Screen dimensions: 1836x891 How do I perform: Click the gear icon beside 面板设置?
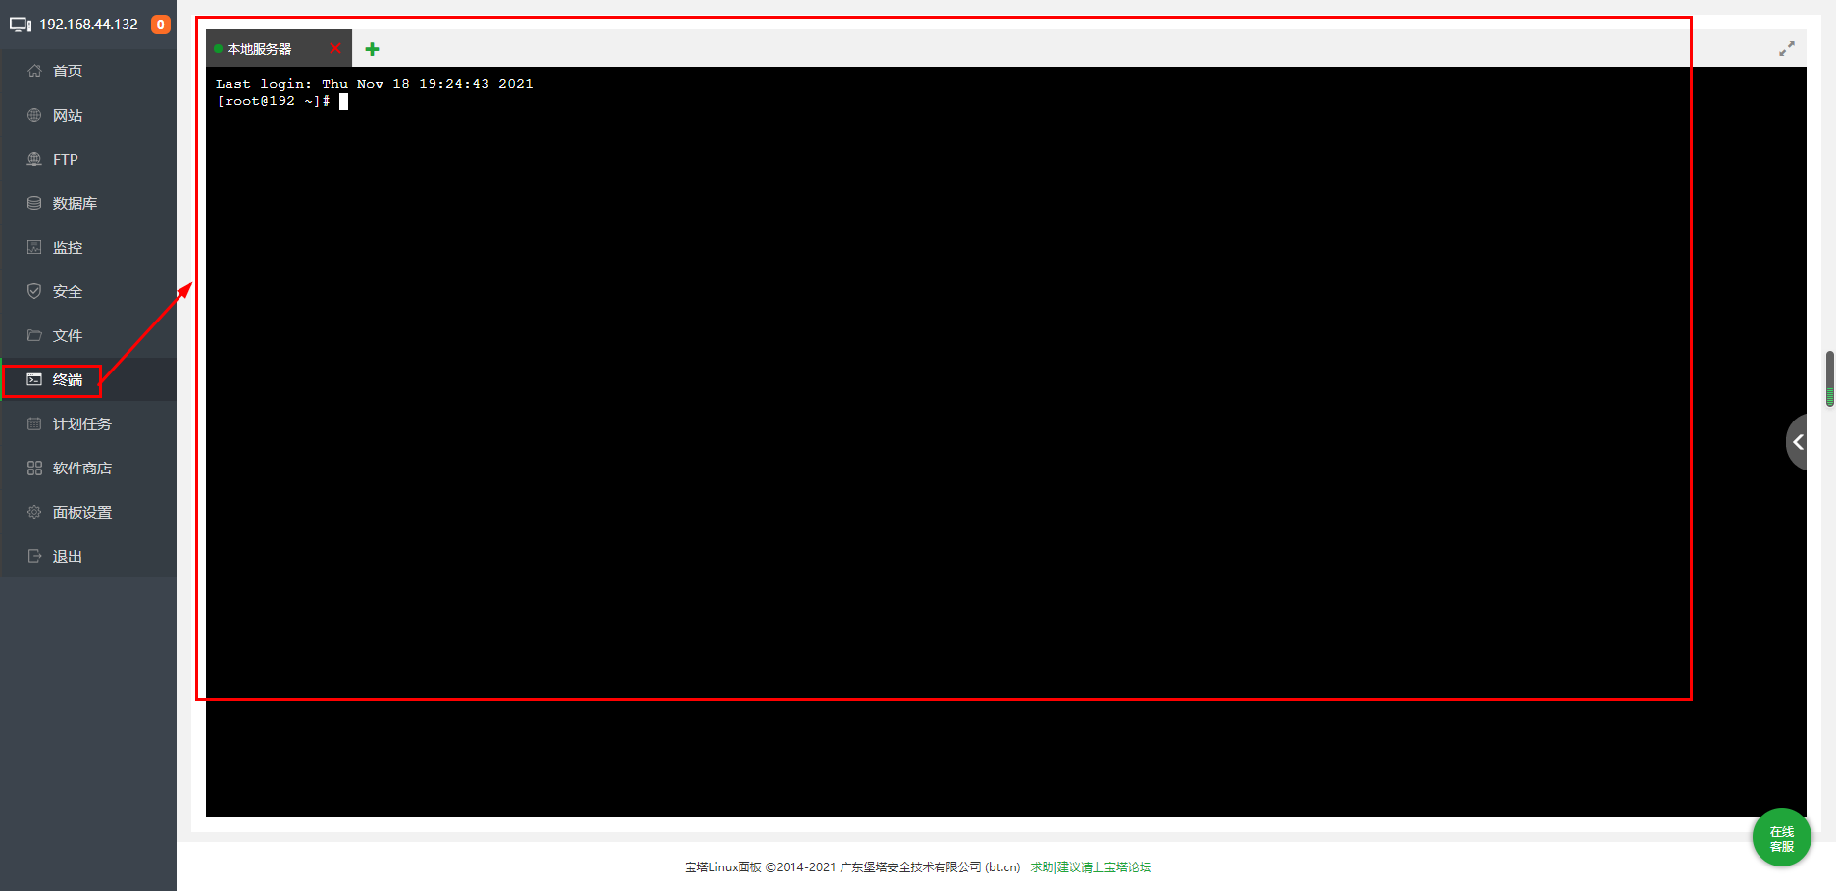(x=34, y=512)
